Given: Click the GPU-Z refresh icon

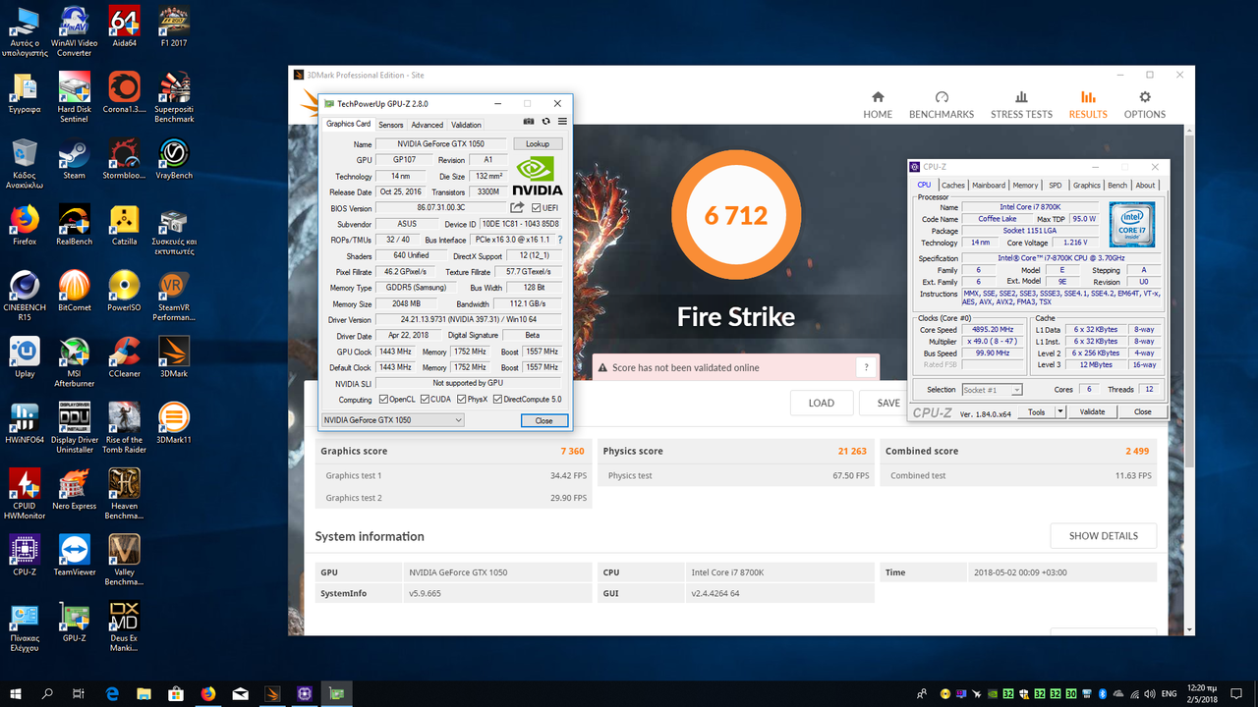Looking at the screenshot, I should coord(545,122).
